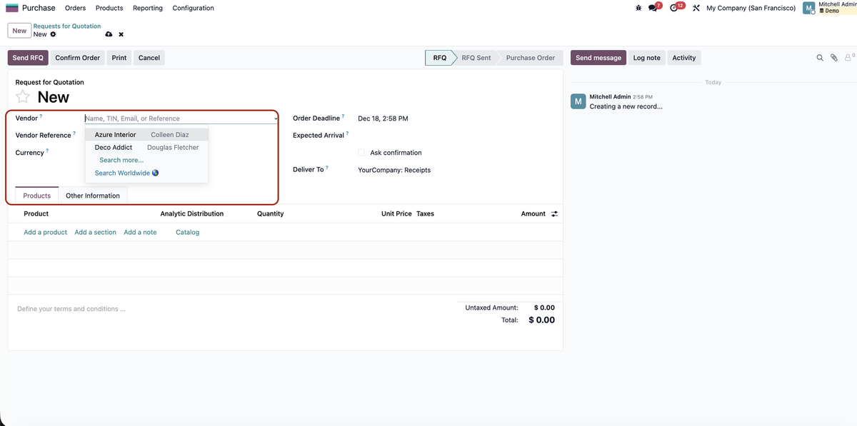
Task: Toggle the followers person icon showing zero
Action: pyautogui.click(x=847, y=57)
